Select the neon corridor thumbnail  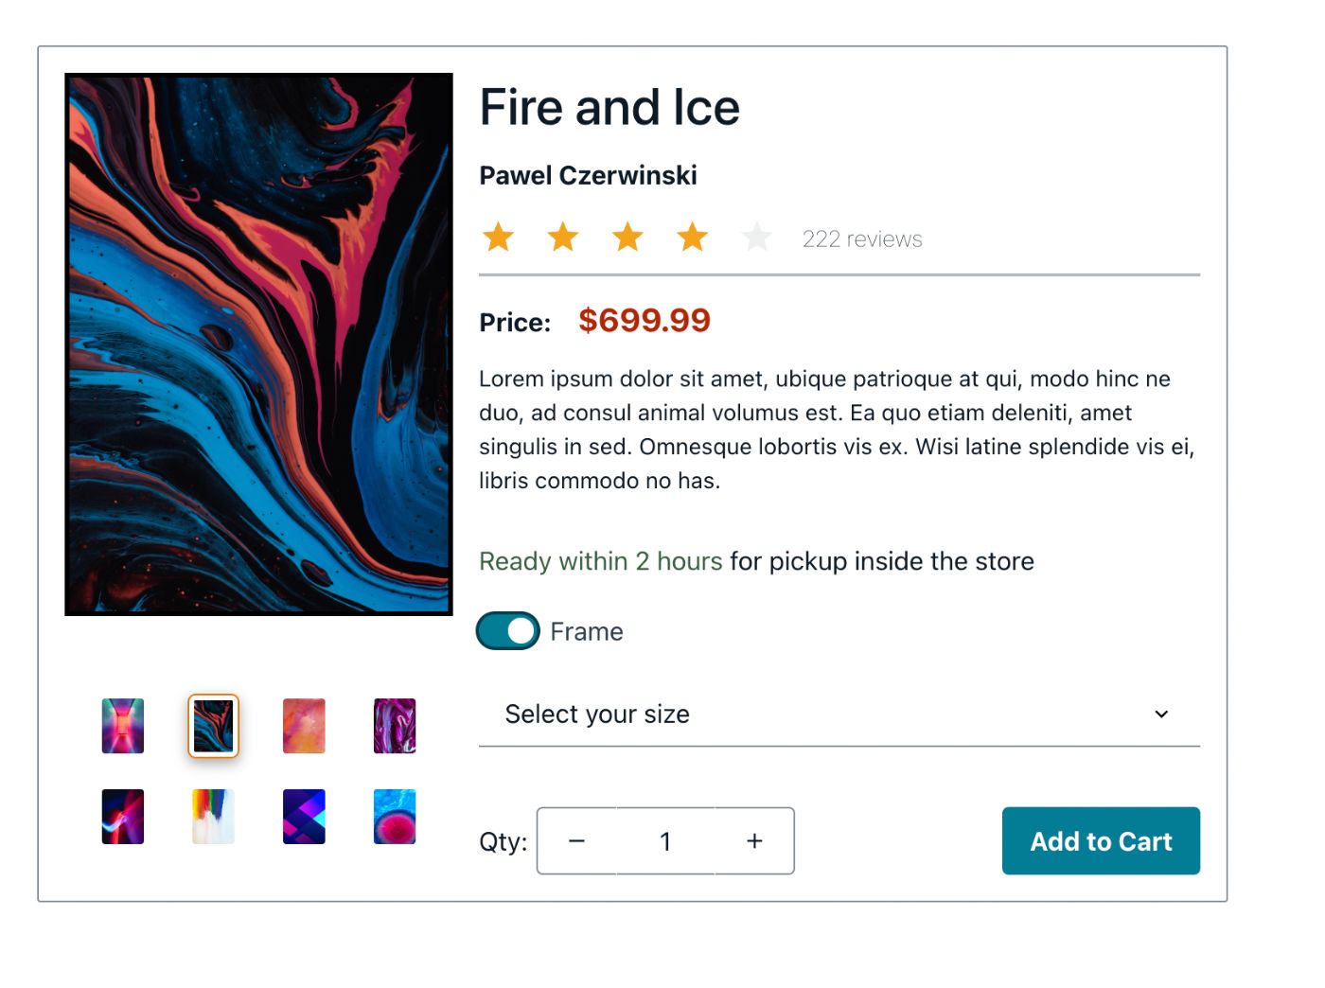click(123, 726)
